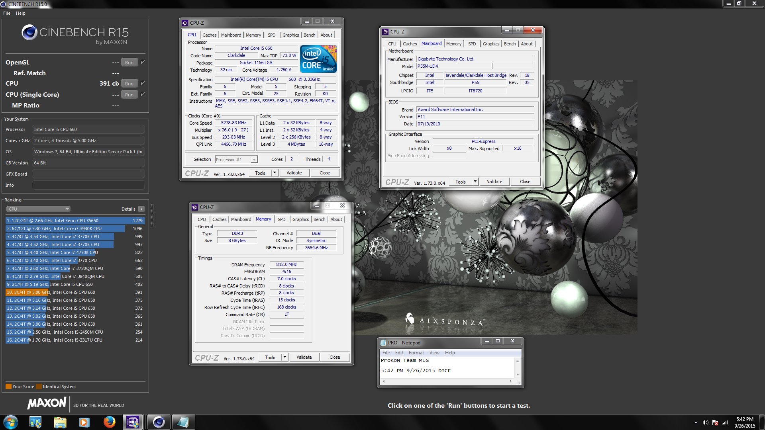Open the Cinebench Help menu
This screenshot has width=765, height=430.
click(x=21, y=13)
